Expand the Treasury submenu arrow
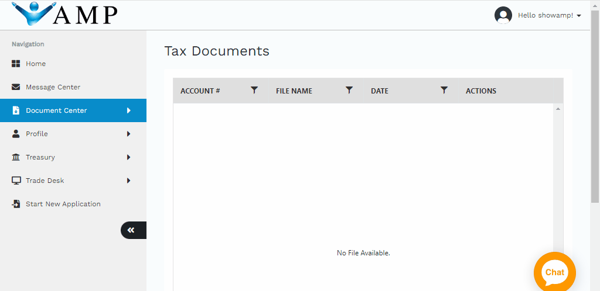 point(129,157)
